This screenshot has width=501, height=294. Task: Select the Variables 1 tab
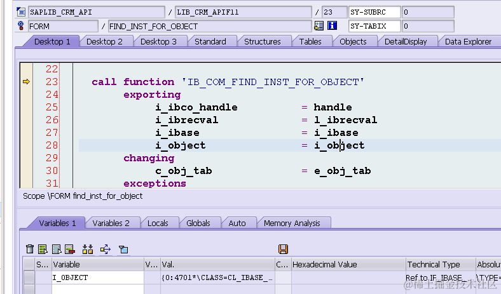coord(57,223)
